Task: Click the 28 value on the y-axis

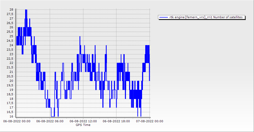Action: [x=11, y=10]
